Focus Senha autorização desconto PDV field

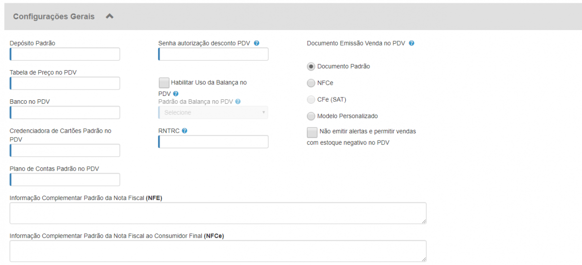(x=213, y=54)
